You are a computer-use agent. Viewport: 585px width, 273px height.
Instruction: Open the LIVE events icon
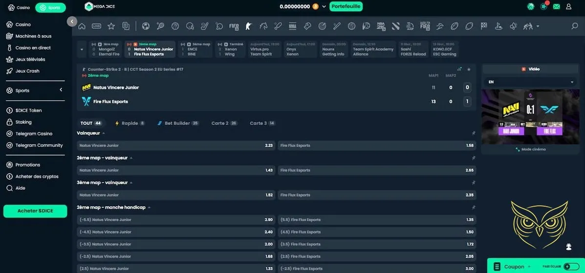pos(96,26)
